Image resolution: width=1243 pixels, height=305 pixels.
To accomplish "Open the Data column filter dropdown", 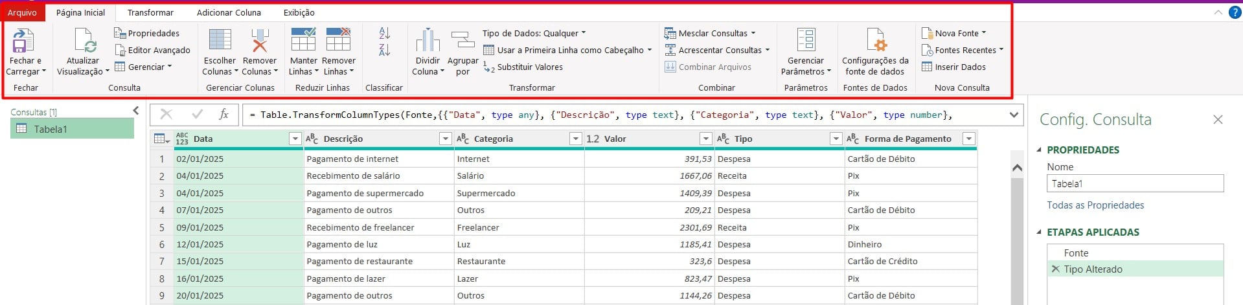I will (295, 139).
